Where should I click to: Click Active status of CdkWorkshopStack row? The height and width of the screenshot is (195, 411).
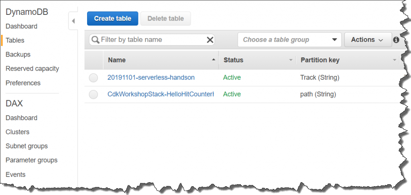point(232,94)
